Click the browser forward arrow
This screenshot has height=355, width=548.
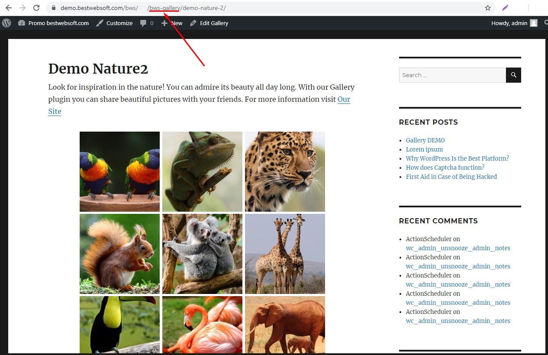click(x=23, y=8)
